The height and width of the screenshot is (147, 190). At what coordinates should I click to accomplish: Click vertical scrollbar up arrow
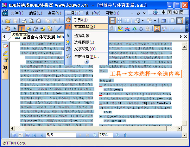[x=184, y=47]
